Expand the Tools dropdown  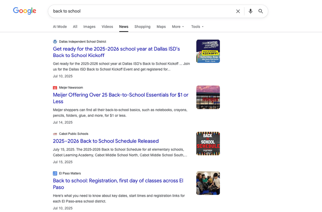[x=197, y=26]
